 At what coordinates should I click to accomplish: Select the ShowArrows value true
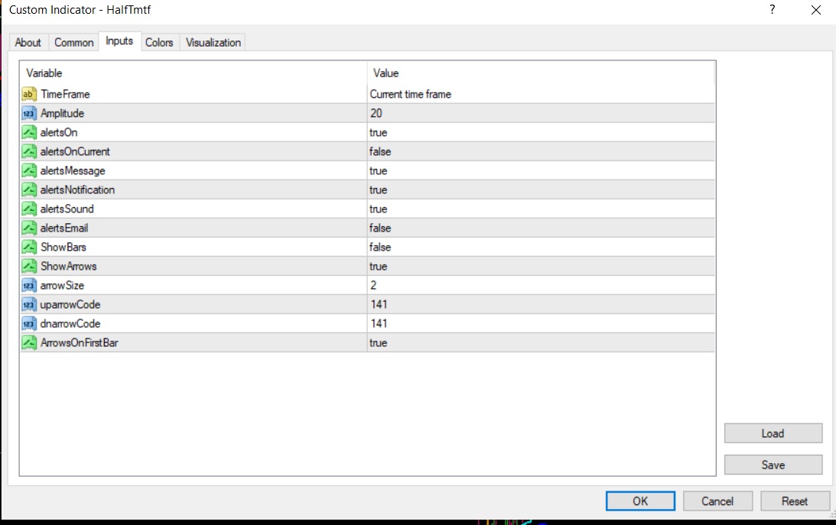coord(378,266)
